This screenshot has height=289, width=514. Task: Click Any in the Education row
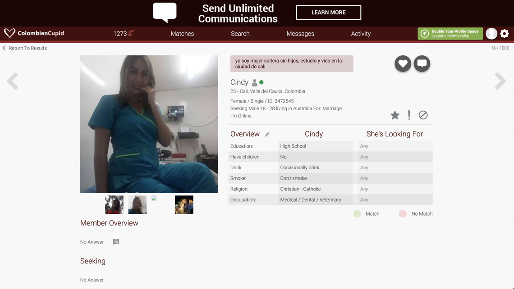364,146
